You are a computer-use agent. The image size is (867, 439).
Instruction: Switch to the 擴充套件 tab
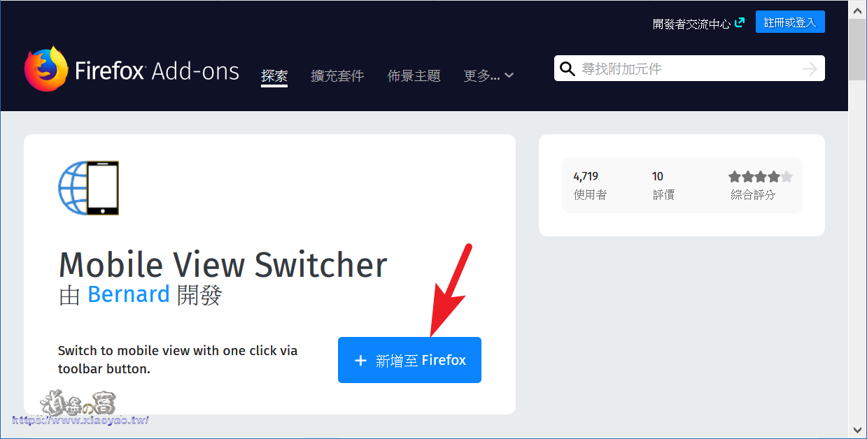337,75
